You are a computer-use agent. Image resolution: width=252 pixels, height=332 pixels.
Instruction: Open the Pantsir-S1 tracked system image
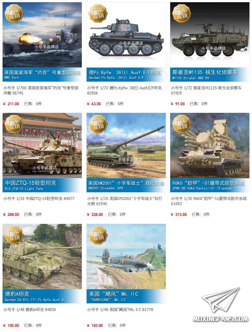coord(210,153)
